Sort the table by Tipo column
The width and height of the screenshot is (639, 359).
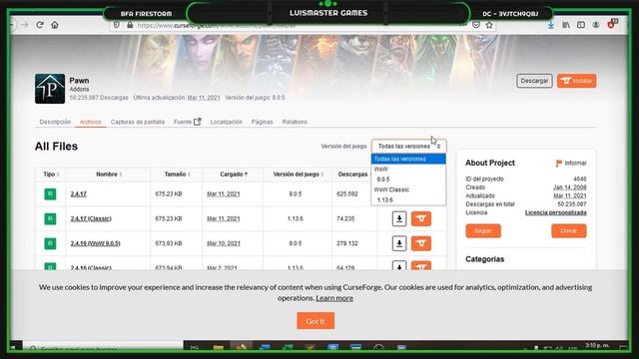pyautogui.click(x=51, y=175)
